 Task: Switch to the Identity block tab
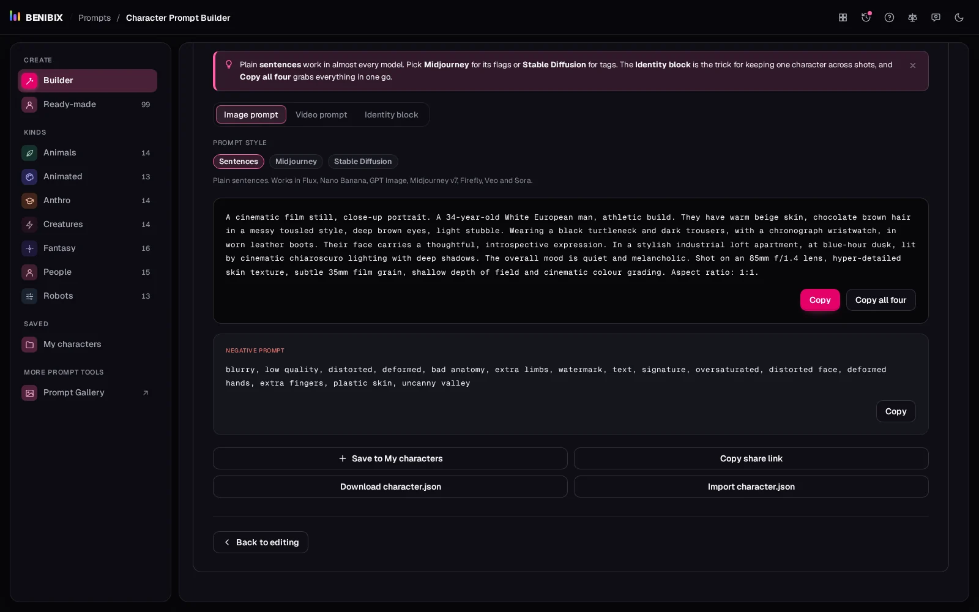click(x=392, y=114)
